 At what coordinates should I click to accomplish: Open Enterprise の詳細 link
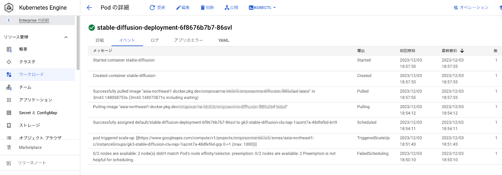(34, 20)
